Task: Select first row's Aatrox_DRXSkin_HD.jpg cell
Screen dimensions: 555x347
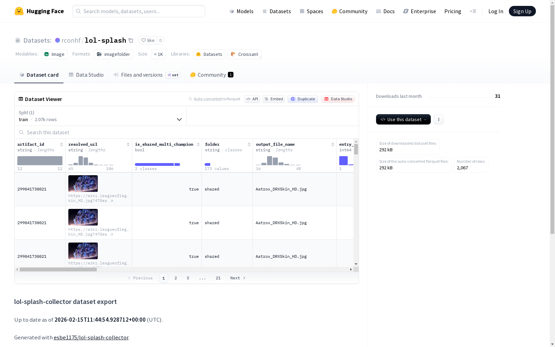Action: click(294, 189)
